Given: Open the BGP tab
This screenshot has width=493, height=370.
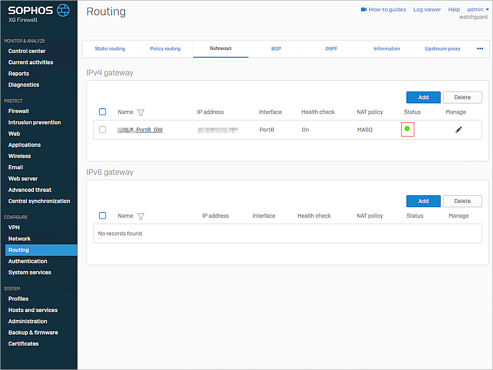Looking at the screenshot, I should [276, 49].
